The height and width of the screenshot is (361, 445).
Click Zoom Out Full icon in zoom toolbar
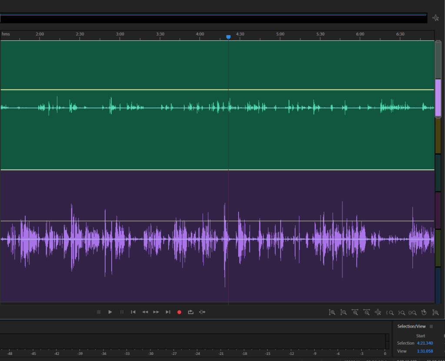[378, 312]
